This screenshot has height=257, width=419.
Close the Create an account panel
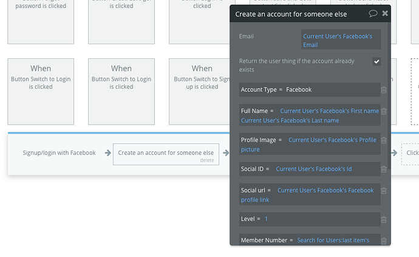tap(385, 13)
